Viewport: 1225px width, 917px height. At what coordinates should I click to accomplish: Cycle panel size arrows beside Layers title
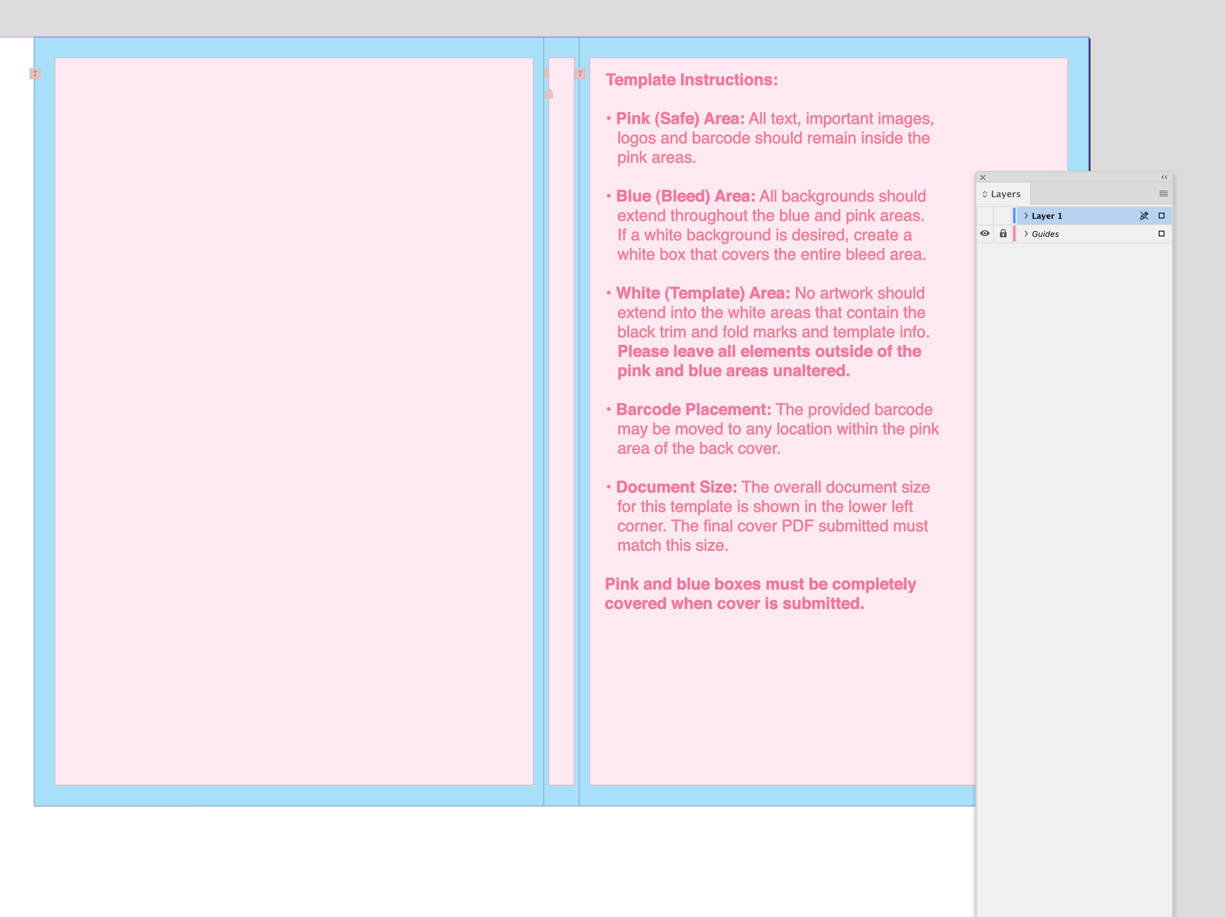pos(985,194)
